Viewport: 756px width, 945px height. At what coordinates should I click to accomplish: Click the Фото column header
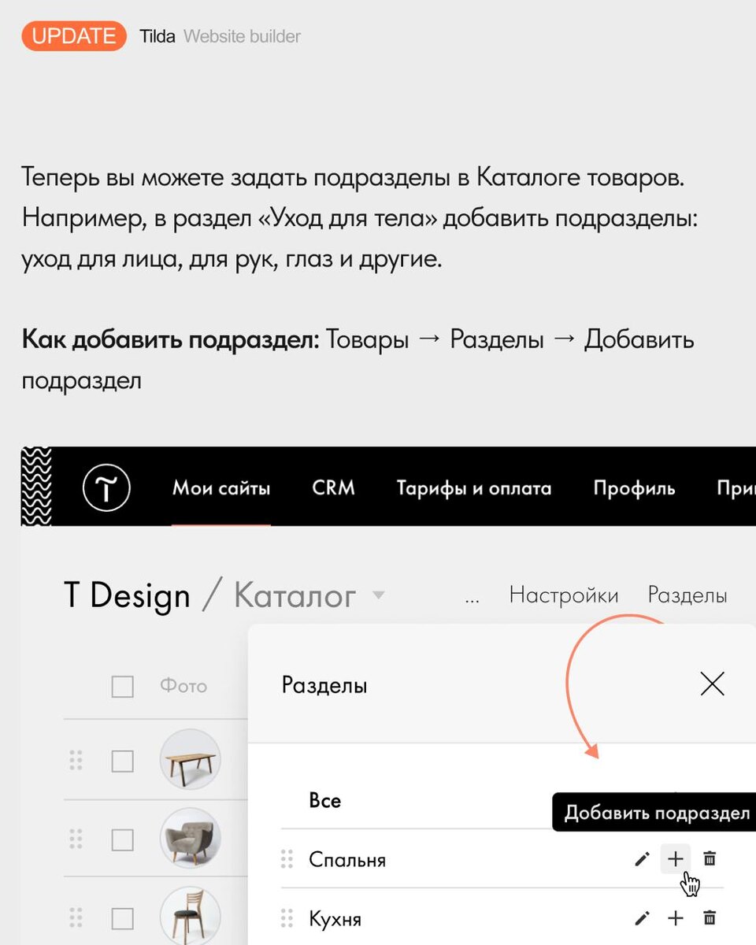click(183, 686)
